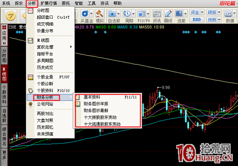Expand the 自选股 dropdown arrow
The image size is (238, 166).
[x=119, y=14]
